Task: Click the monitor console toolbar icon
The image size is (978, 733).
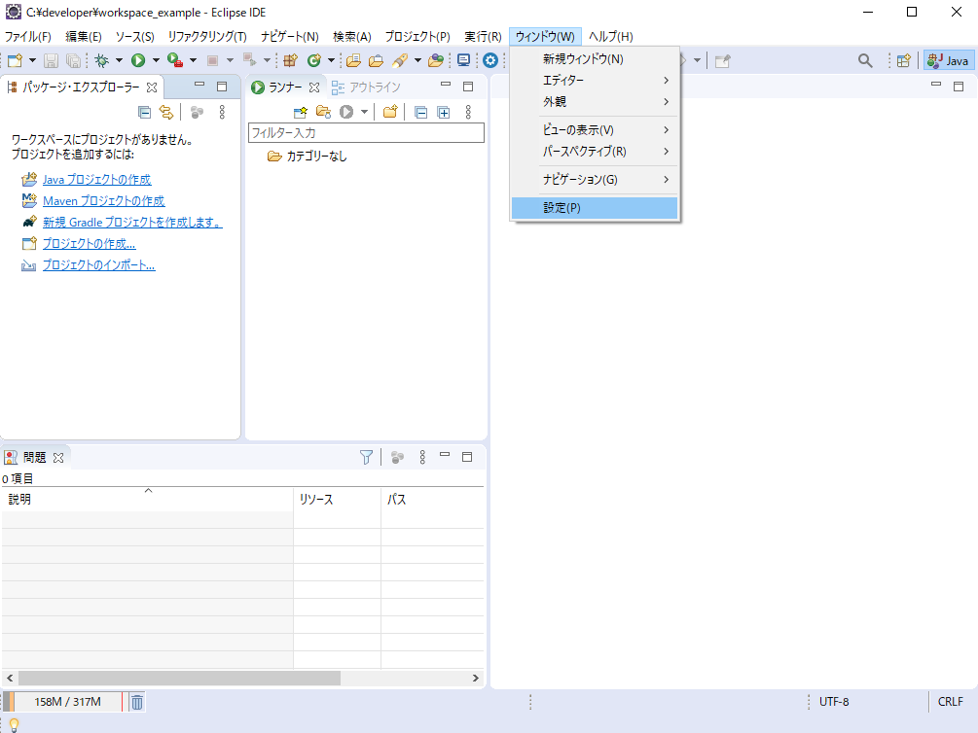Action: pyautogui.click(x=463, y=60)
